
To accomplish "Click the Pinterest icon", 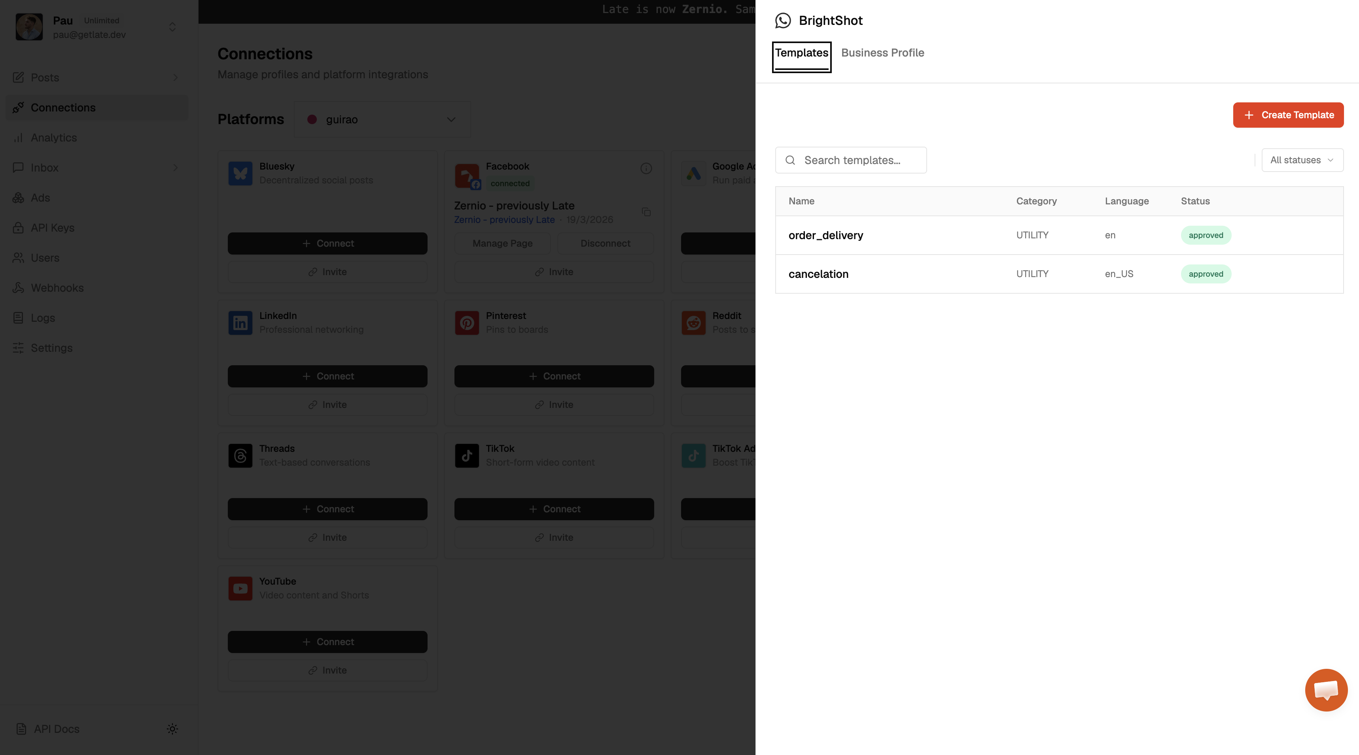I will 467,323.
